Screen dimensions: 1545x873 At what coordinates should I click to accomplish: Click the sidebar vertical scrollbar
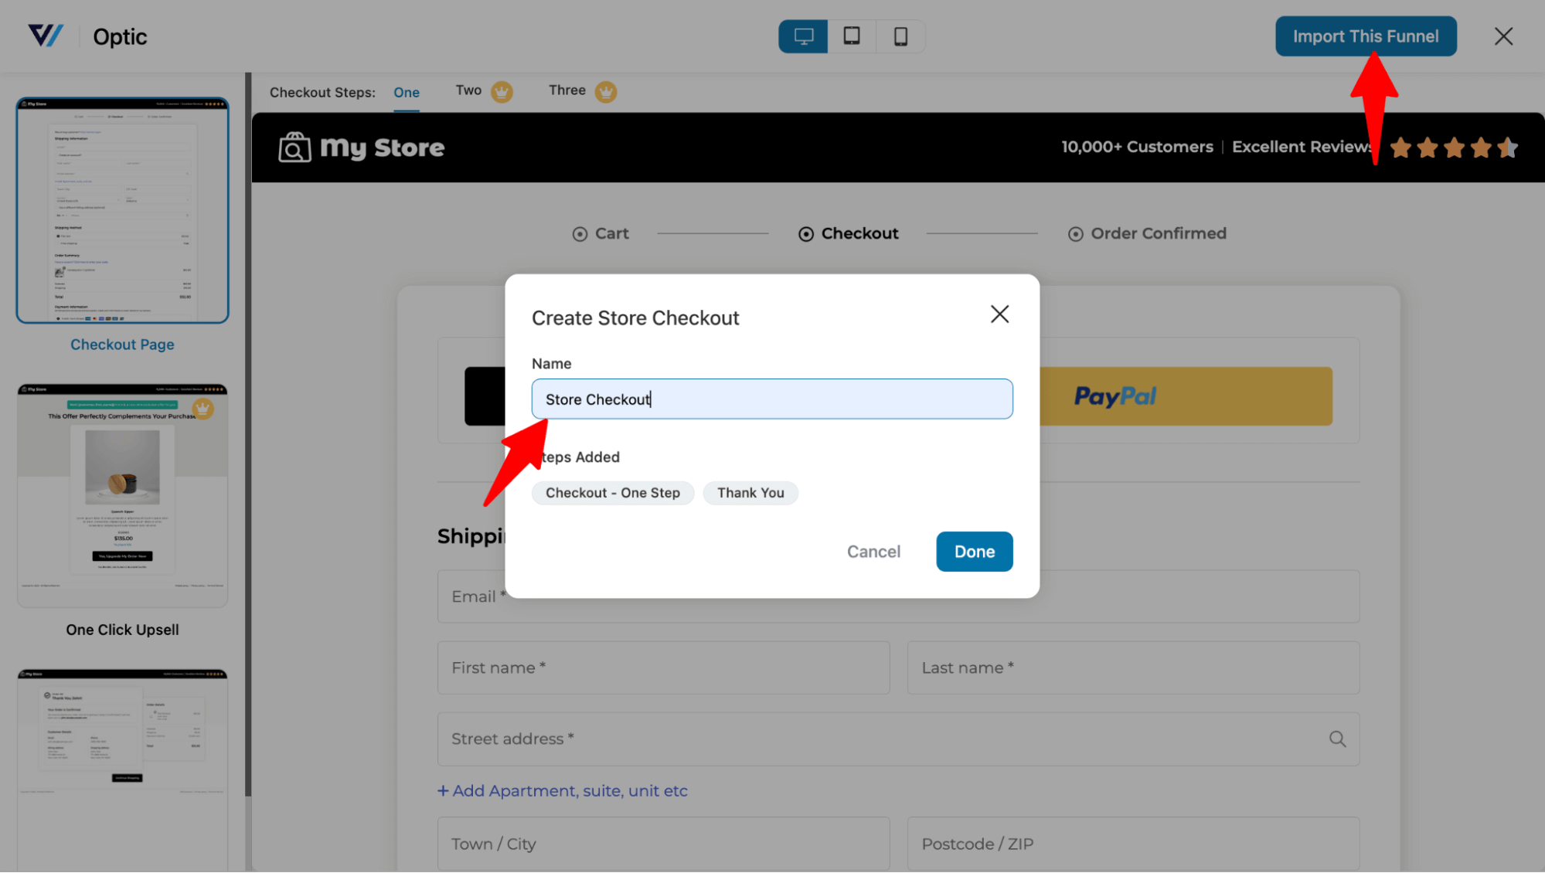(x=248, y=434)
